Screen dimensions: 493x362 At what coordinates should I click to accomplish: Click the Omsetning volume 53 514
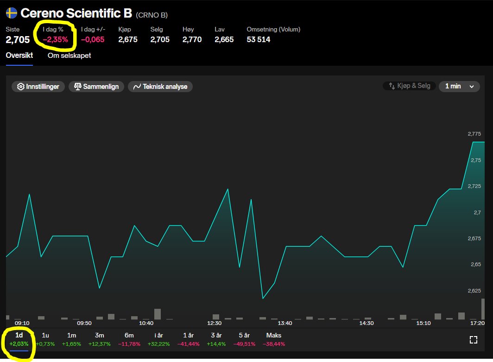point(258,40)
